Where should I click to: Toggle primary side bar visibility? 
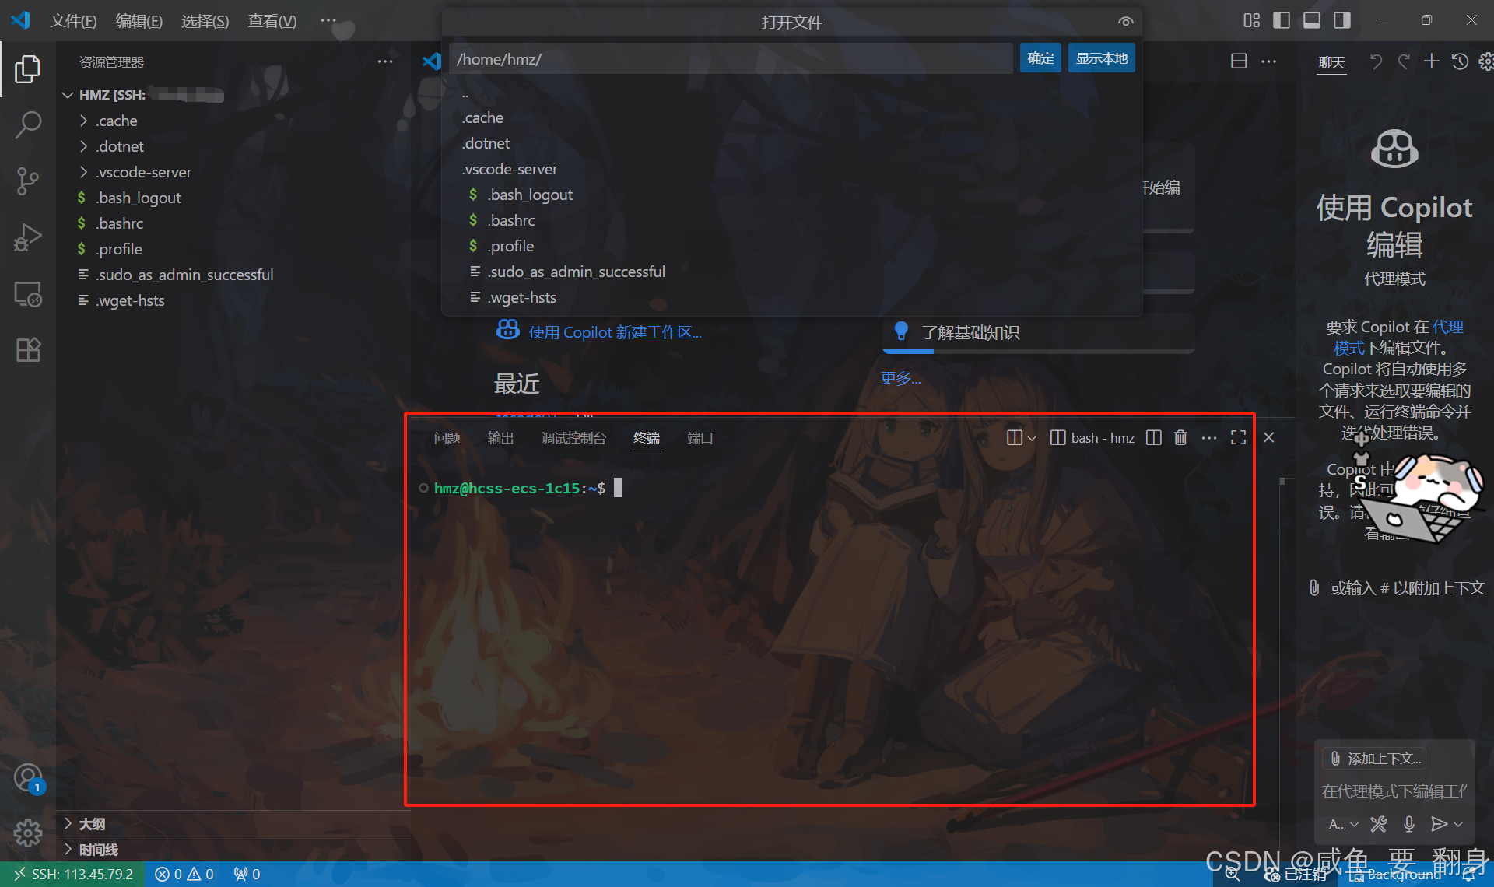coord(1282,21)
